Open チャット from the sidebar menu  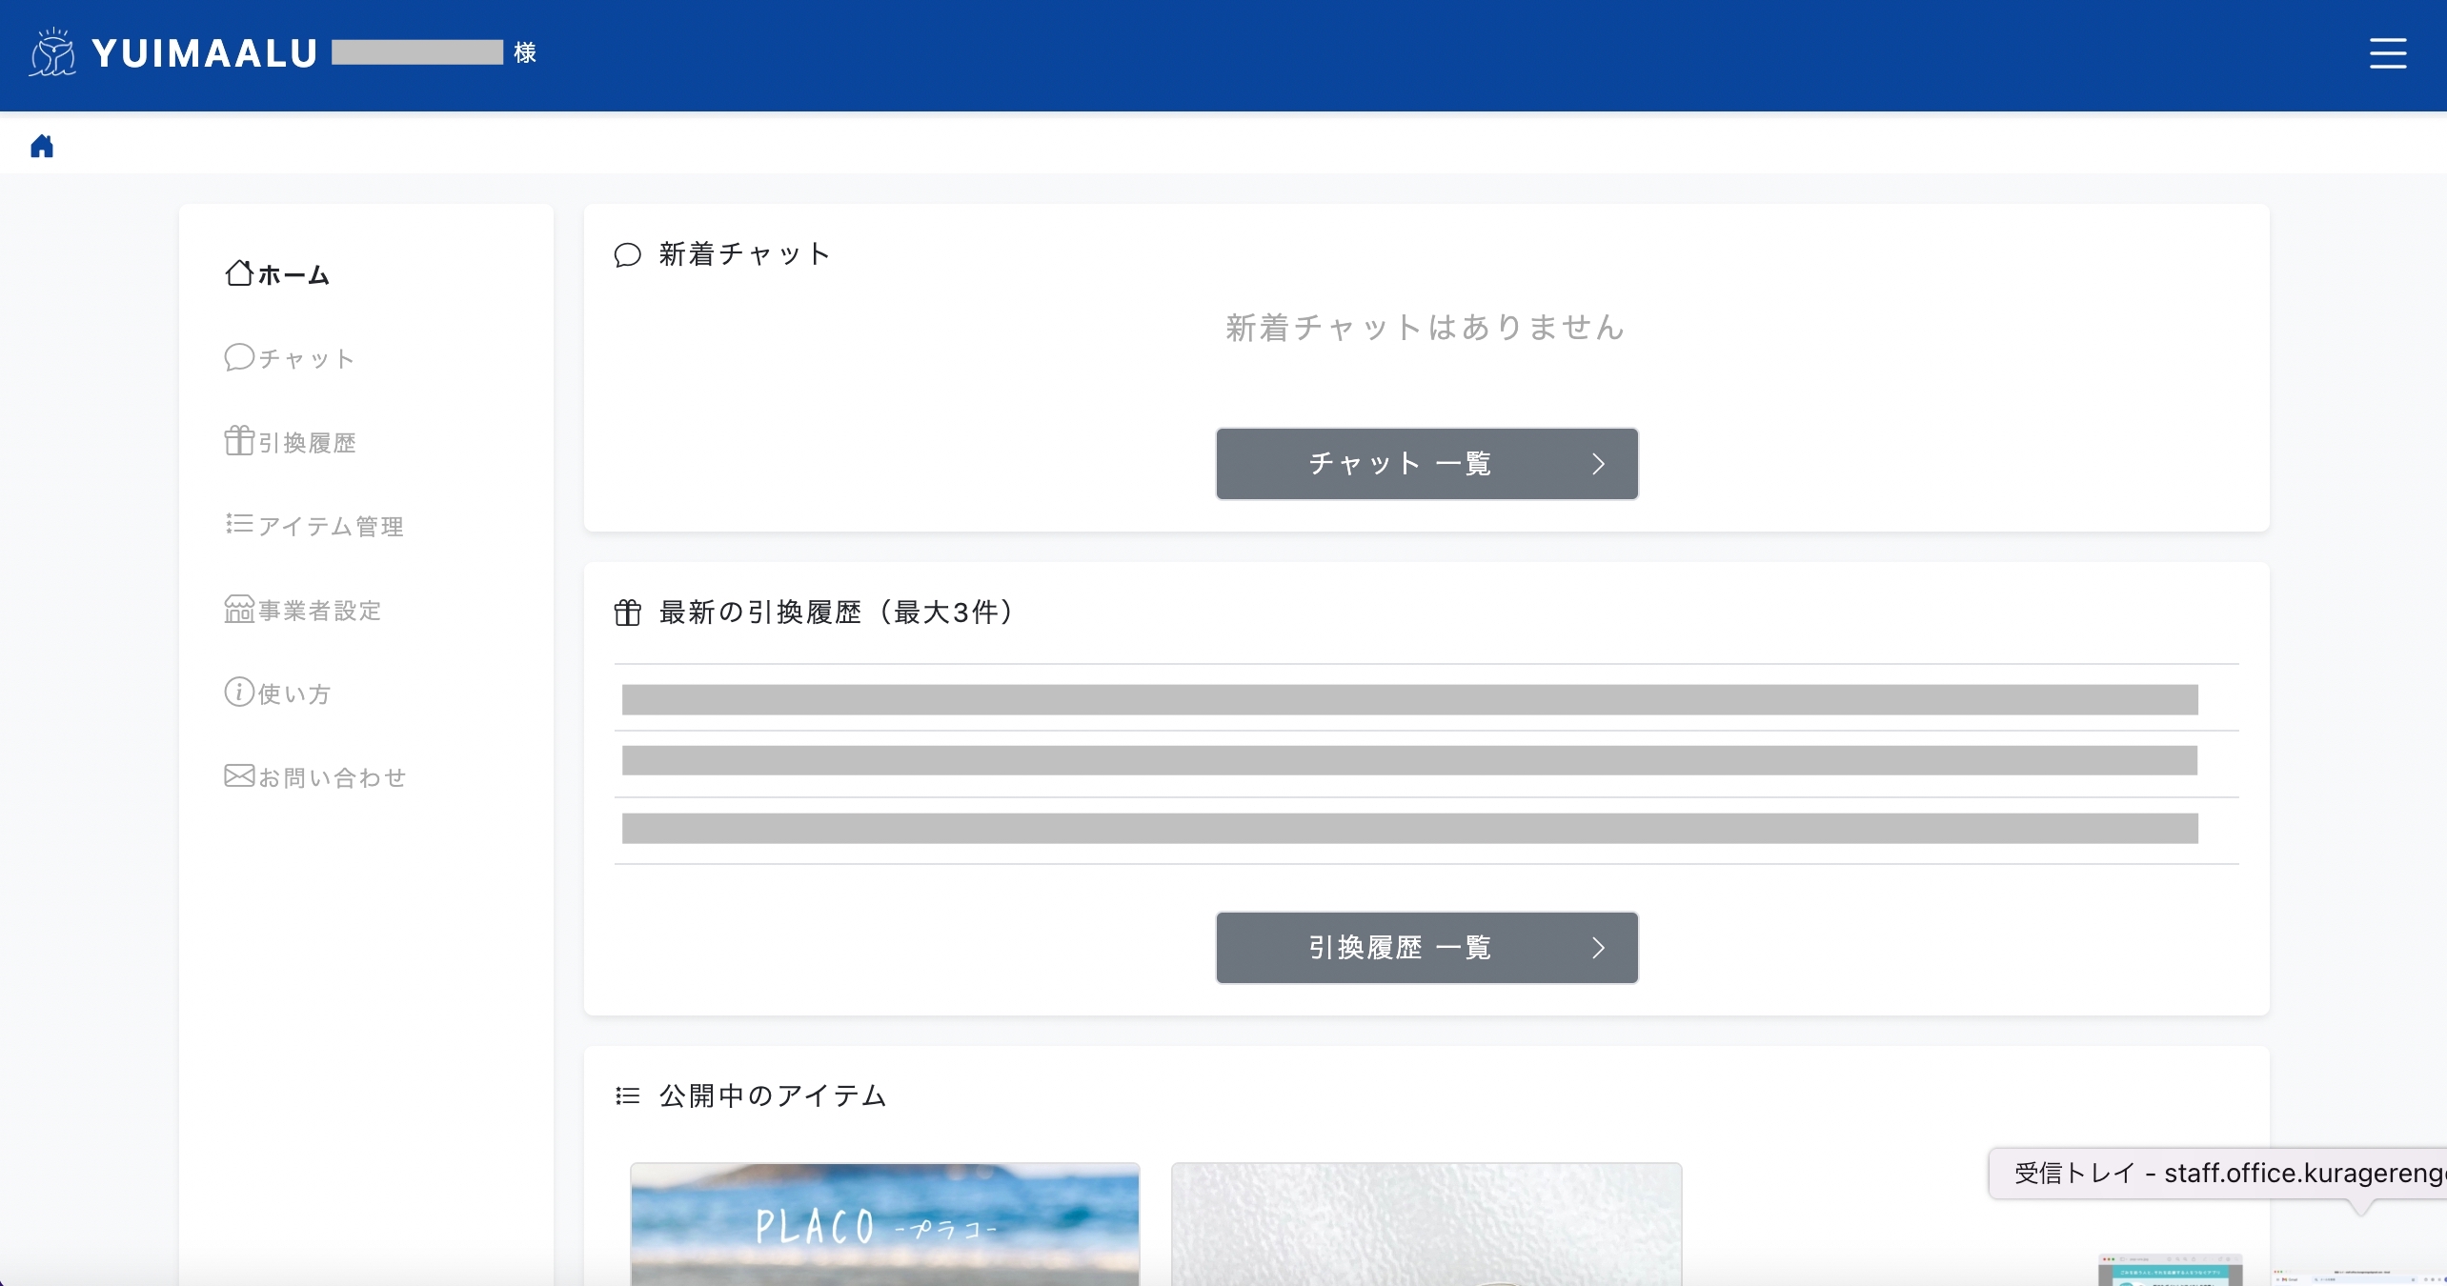click(x=306, y=359)
